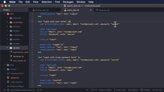Viewport: 164px width, 92px height.
Task: Open the Apple menu
Action: 5,2
